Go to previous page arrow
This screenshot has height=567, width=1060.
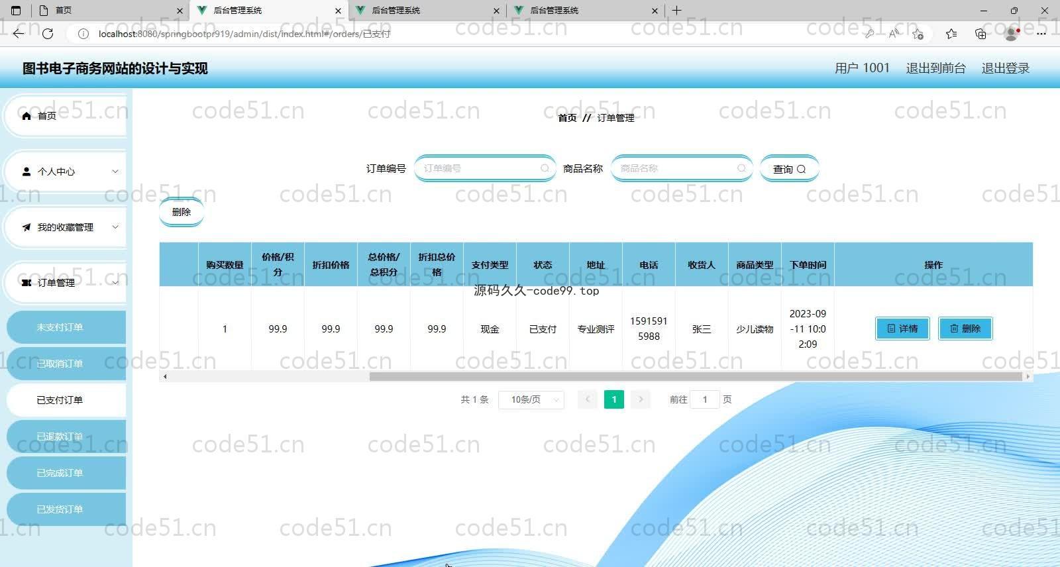click(588, 399)
